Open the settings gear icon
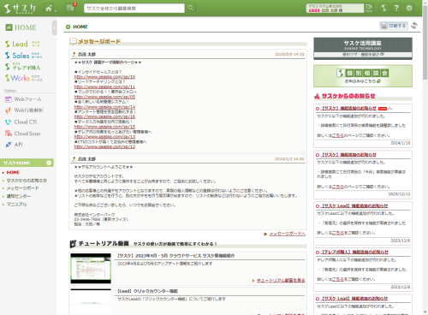428x315 pixels. [x=409, y=8]
